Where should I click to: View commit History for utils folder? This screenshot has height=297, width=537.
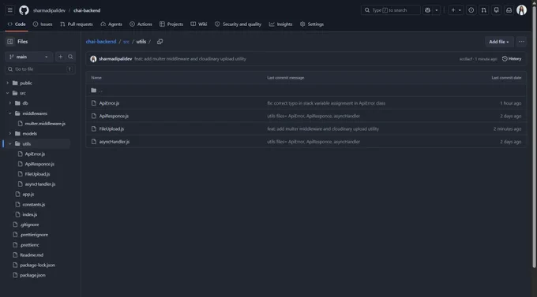coord(512,59)
